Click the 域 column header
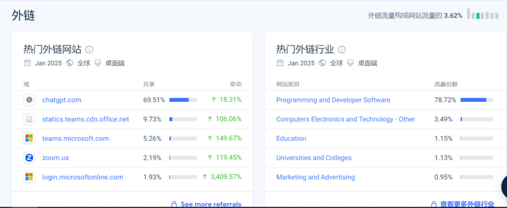Viewport: 507px width, 208px height. [26, 85]
